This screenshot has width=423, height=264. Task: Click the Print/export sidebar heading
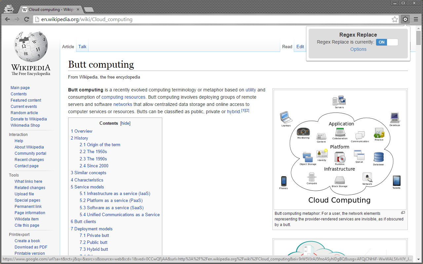(x=19, y=235)
